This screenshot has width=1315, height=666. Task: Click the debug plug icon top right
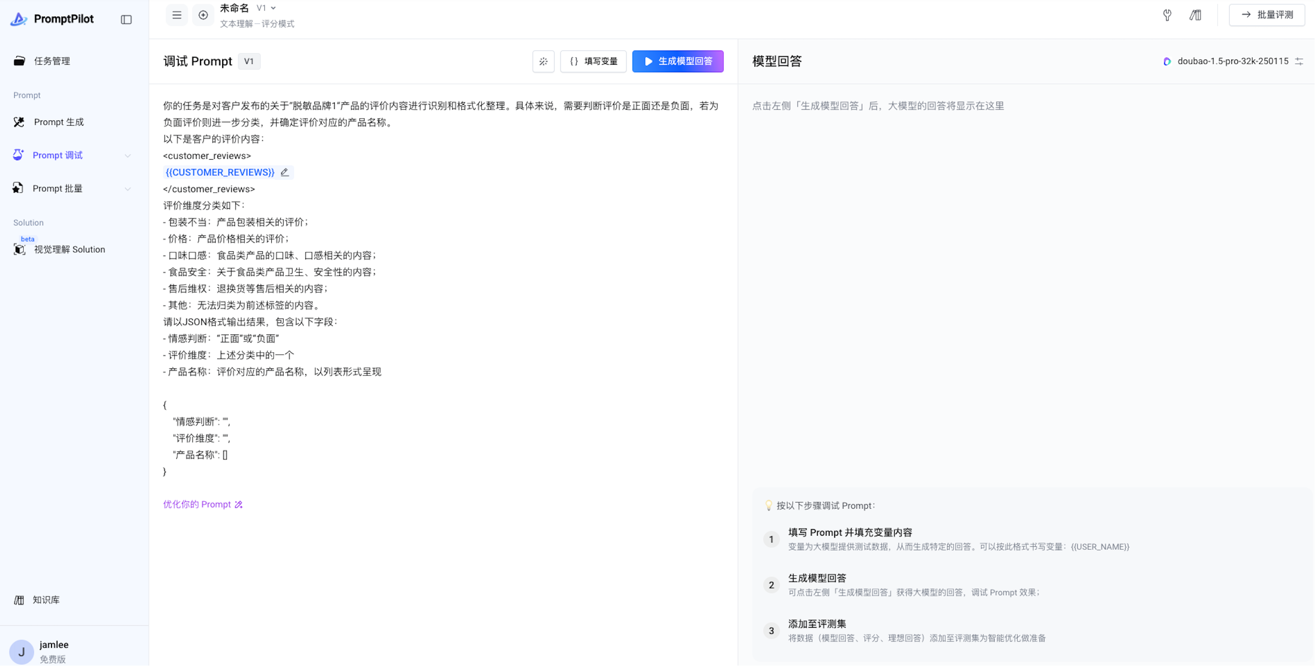[1167, 15]
